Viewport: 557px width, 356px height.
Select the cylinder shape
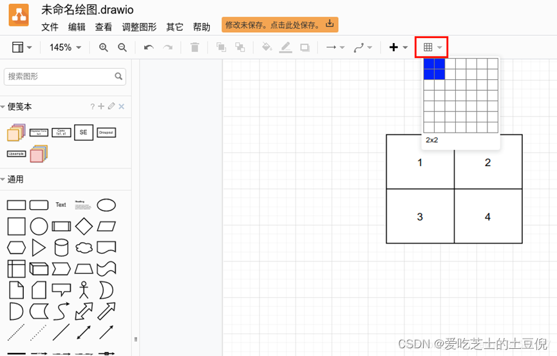pyautogui.click(x=61, y=248)
